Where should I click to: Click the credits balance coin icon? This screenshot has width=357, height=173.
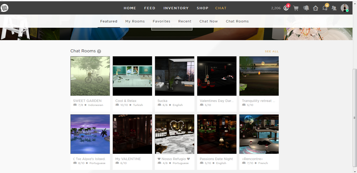pyautogui.click(x=286, y=8)
